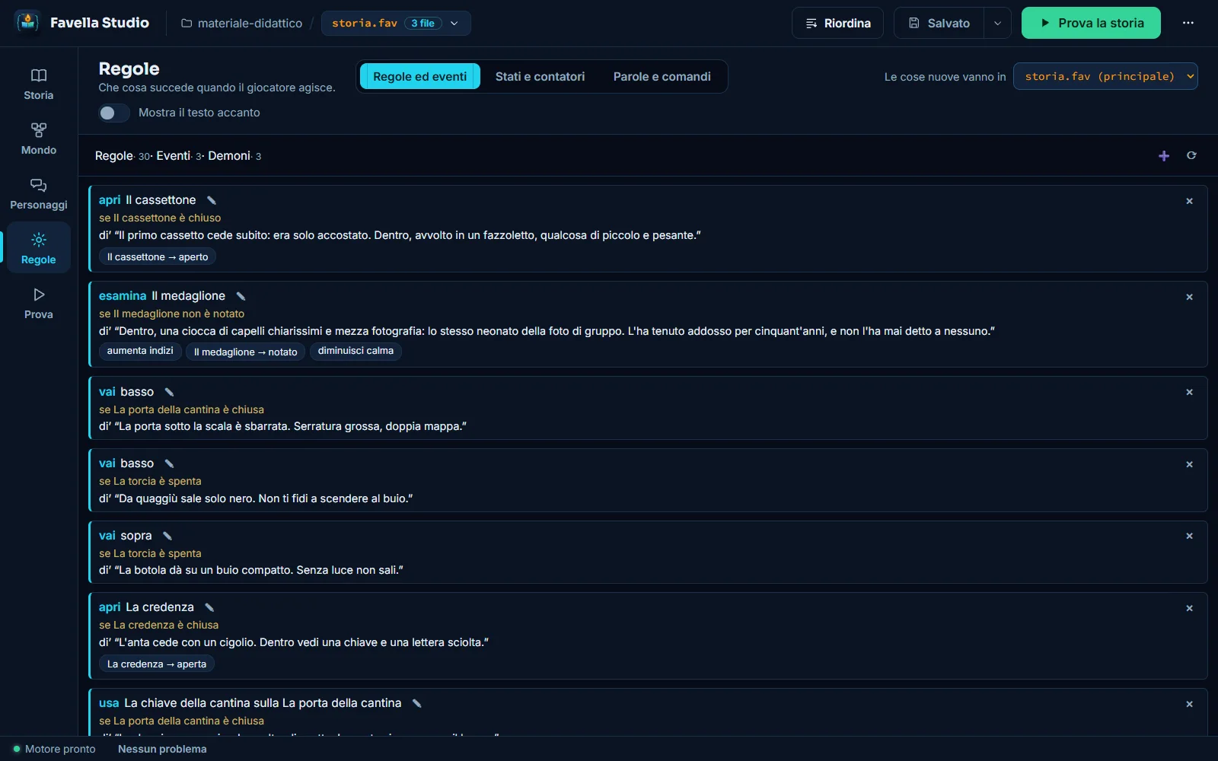The height and width of the screenshot is (761, 1218).
Task: Click the 'diminuisci calma' chip
Action: [x=356, y=351]
